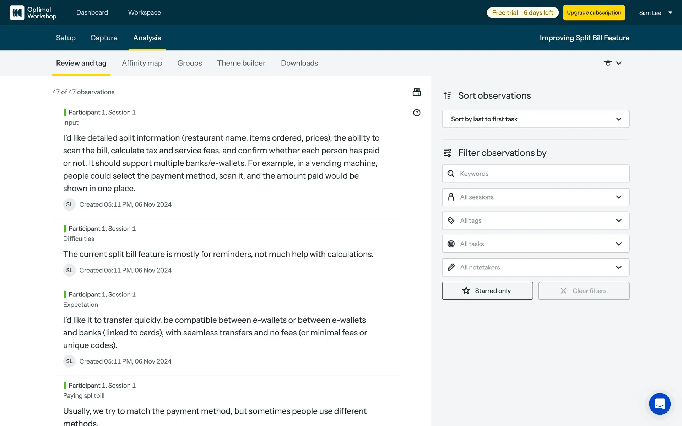Toggle the Starred only filter
The height and width of the screenshot is (426, 682).
(487, 291)
